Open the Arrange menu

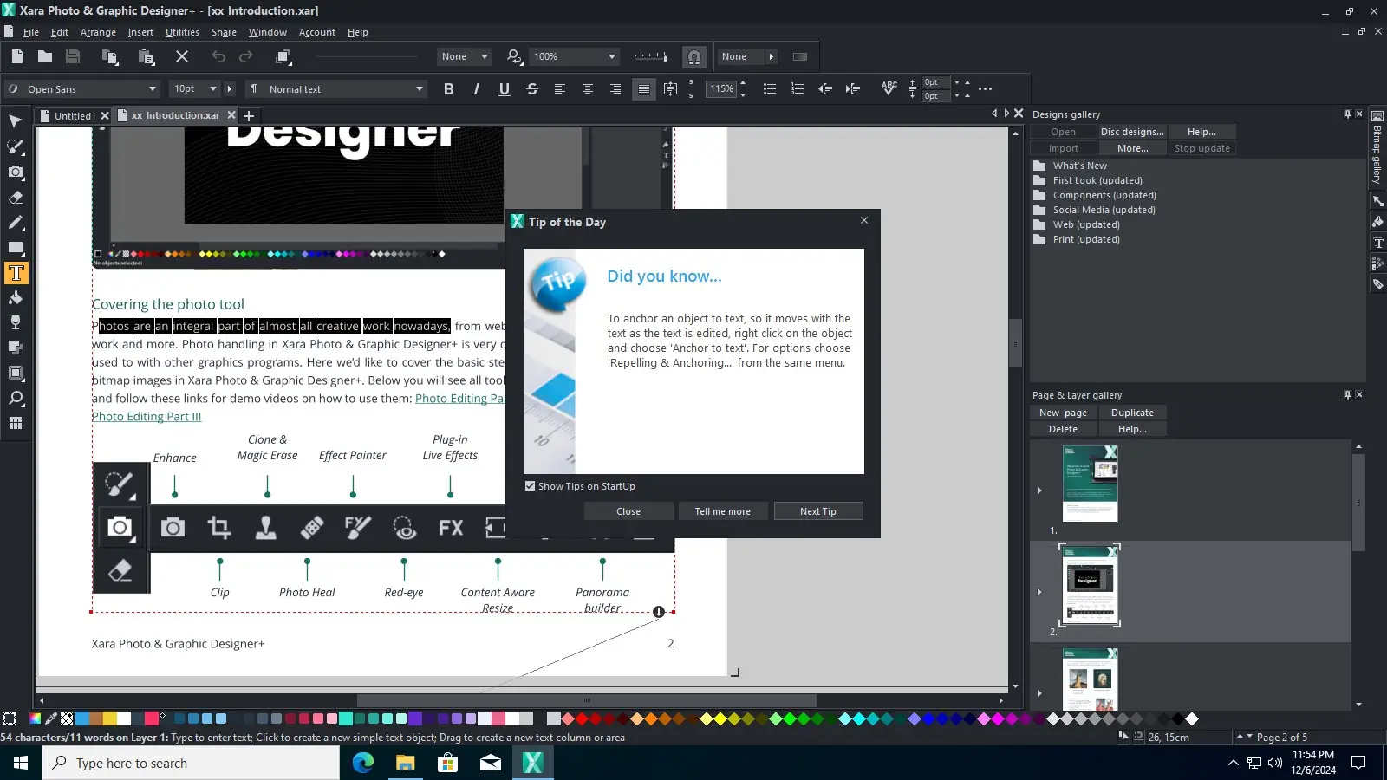98,32
